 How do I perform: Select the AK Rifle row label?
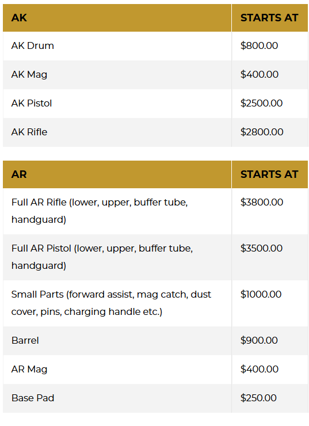[x=29, y=132]
